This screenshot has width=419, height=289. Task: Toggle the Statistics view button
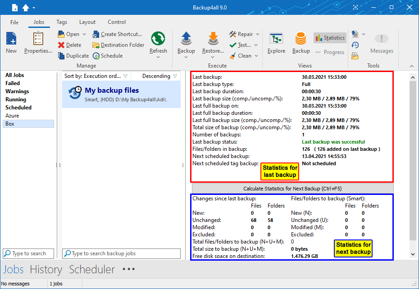coord(330,38)
